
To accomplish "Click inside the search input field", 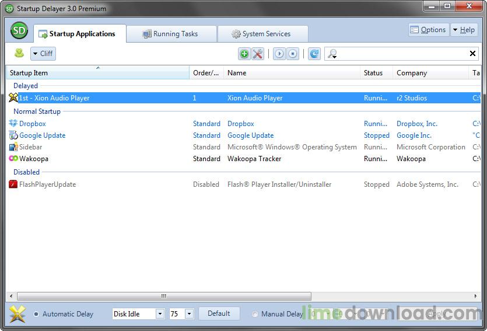I will [x=403, y=54].
